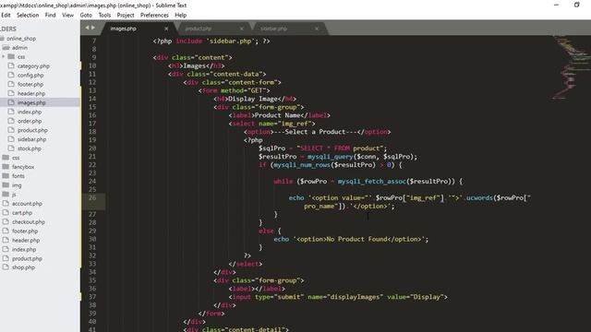The height and width of the screenshot is (332, 591).
Task: Click the include 'sidebar.php' line
Action: point(211,41)
